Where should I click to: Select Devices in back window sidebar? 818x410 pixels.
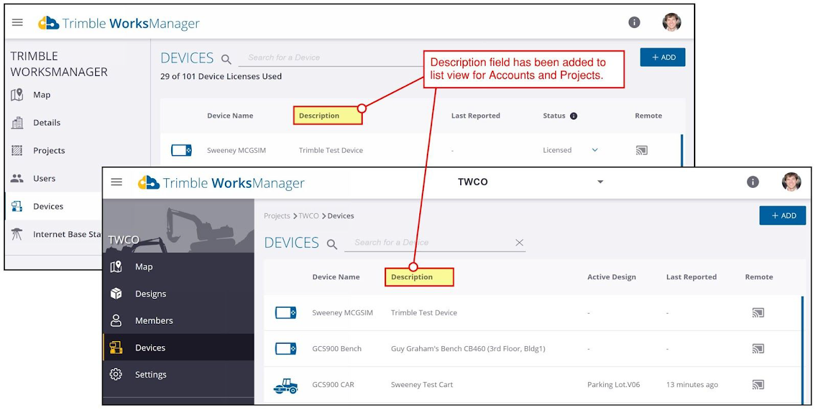point(54,206)
